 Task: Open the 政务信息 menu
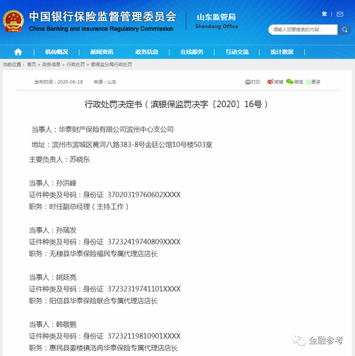[147, 52]
